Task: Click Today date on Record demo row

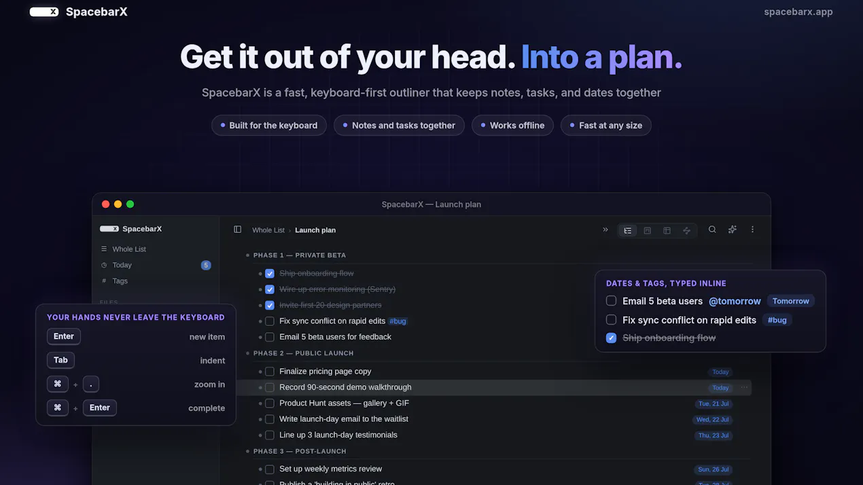Action: point(720,388)
